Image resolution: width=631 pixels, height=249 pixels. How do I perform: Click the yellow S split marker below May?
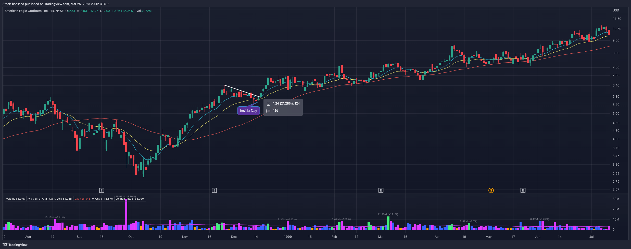click(x=491, y=190)
